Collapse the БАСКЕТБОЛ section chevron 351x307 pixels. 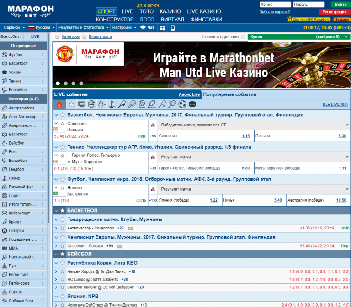click(x=56, y=210)
